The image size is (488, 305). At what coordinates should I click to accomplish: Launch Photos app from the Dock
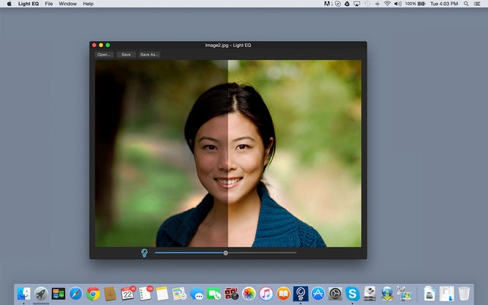(248, 294)
